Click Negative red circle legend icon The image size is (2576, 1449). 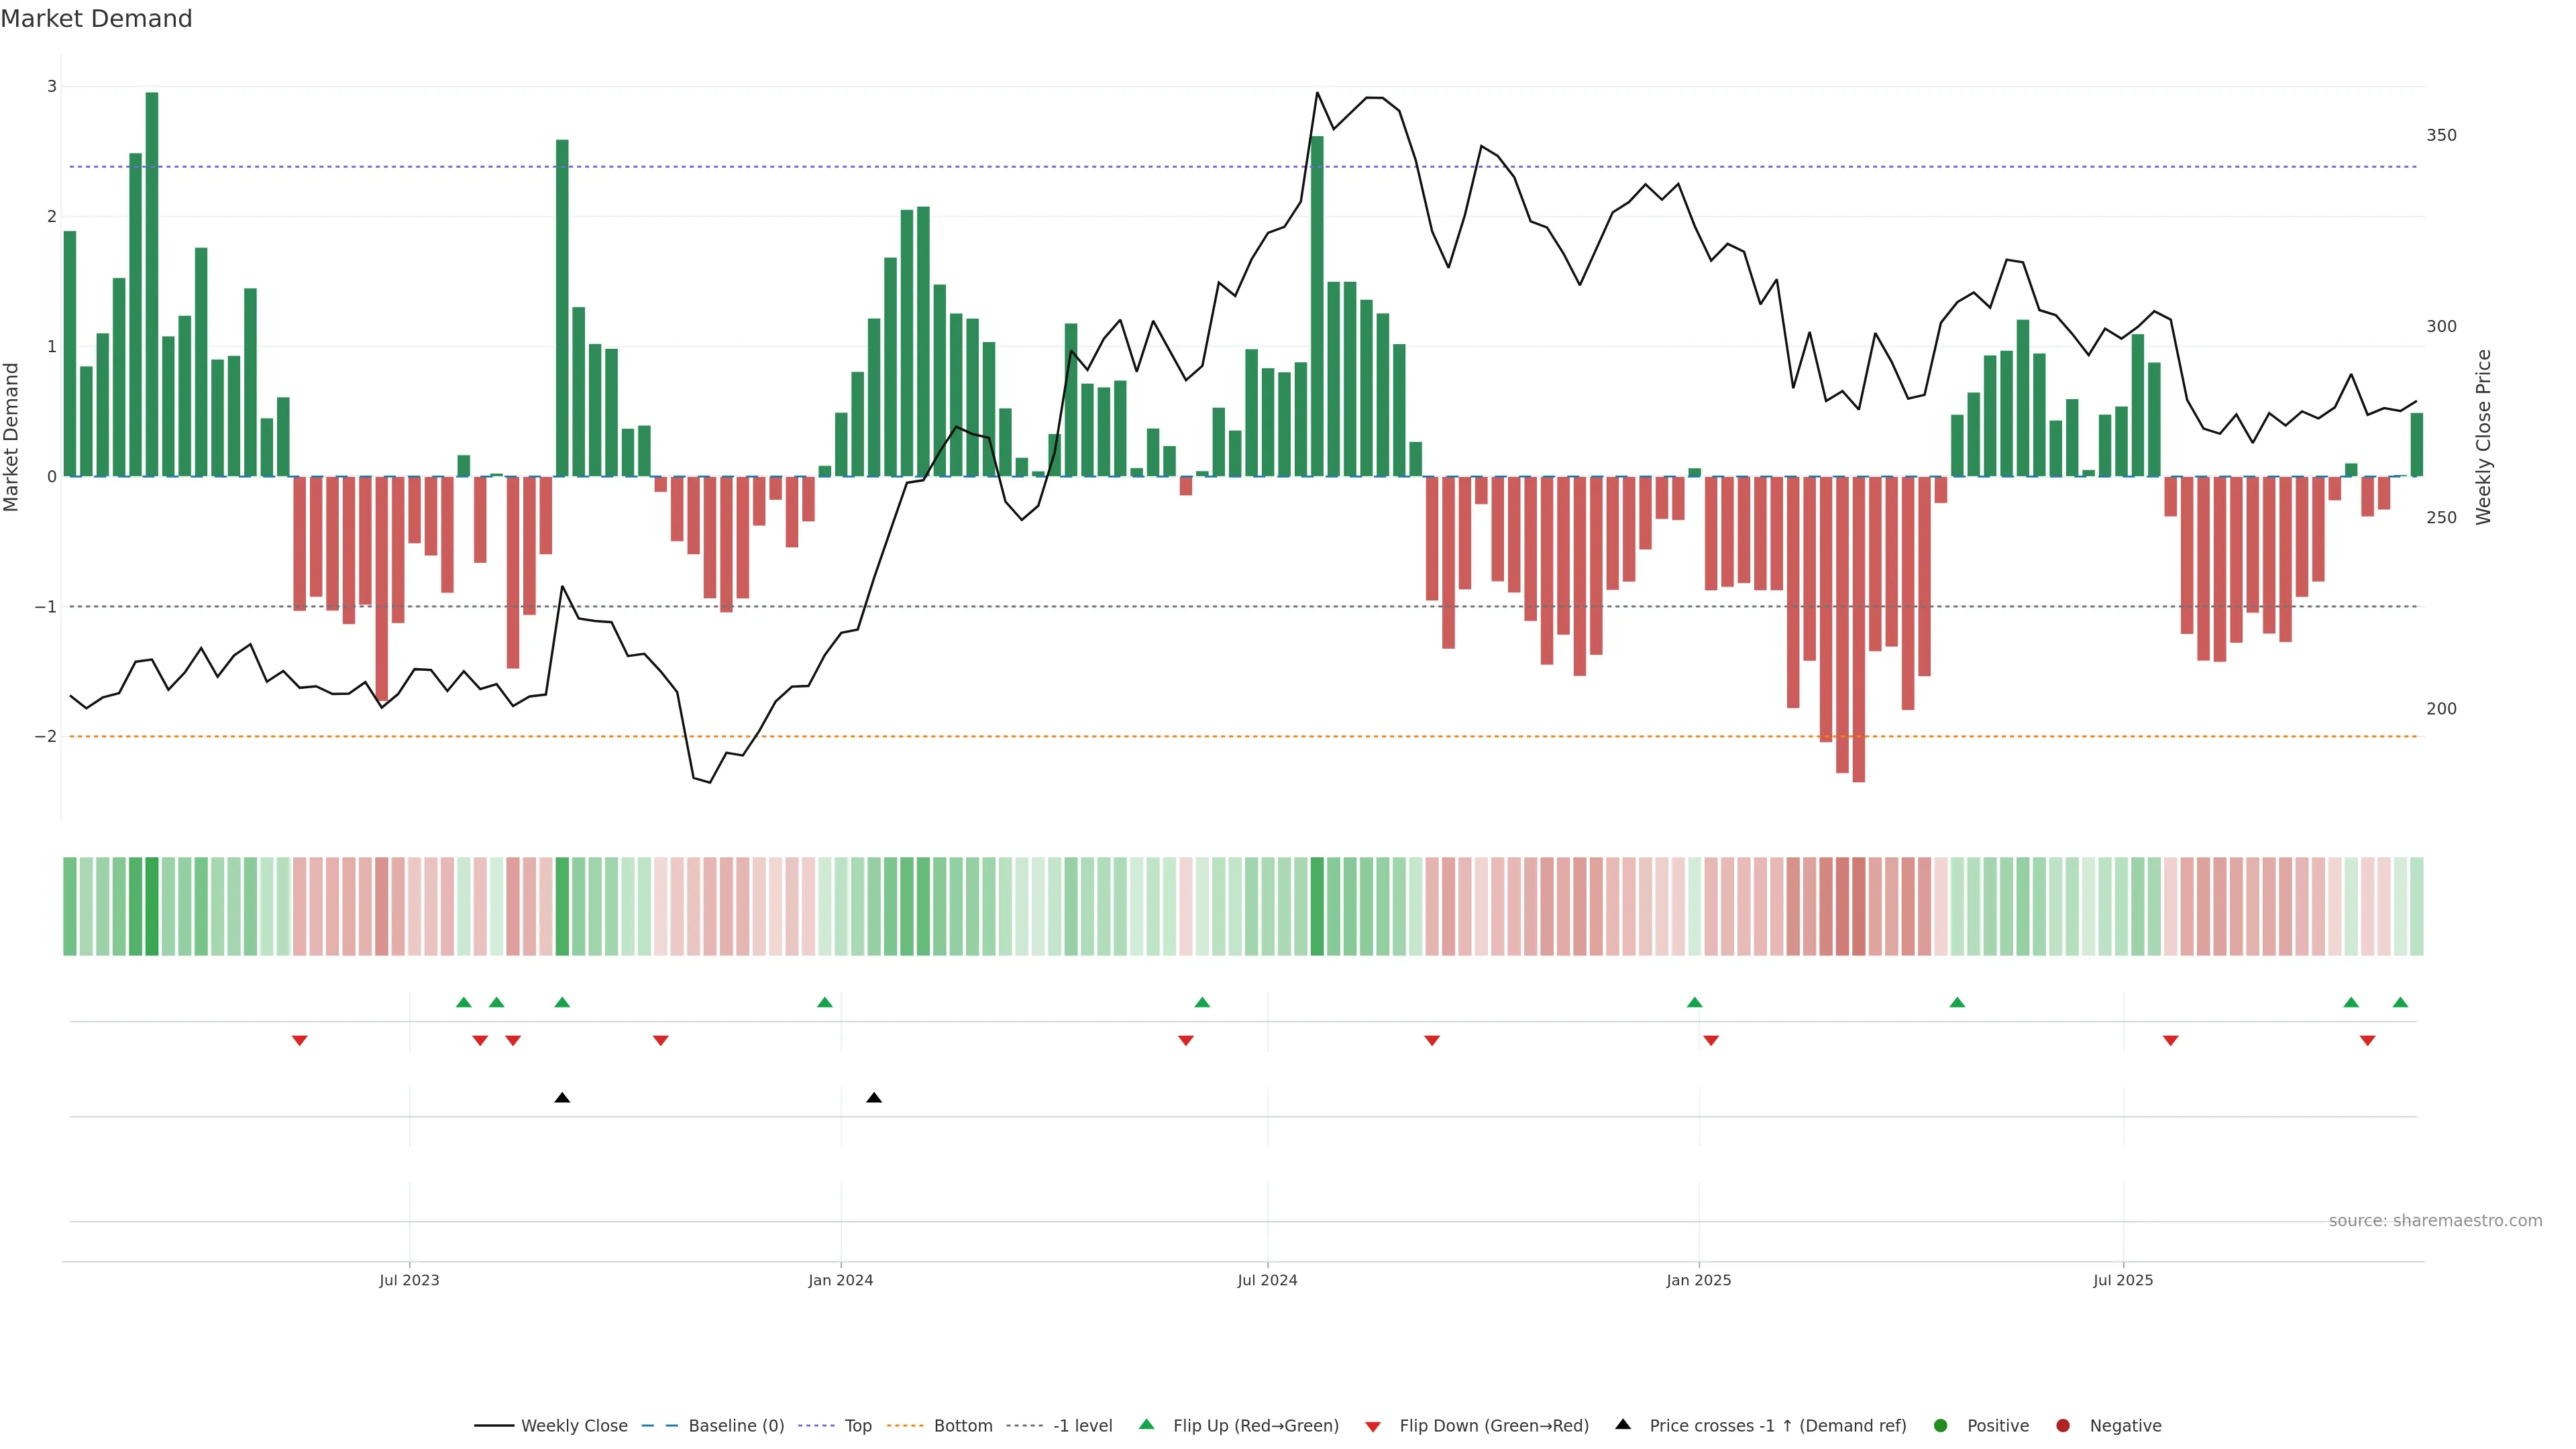click(2063, 1426)
